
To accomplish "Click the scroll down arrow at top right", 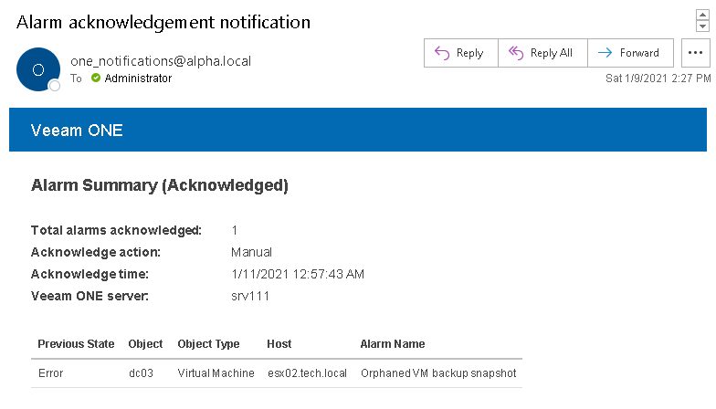I will coord(702,26).
